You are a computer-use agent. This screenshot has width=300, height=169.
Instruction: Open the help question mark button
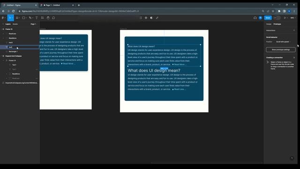(292, 158)
